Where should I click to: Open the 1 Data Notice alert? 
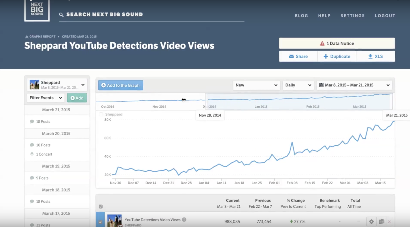[x=337, y=43]
